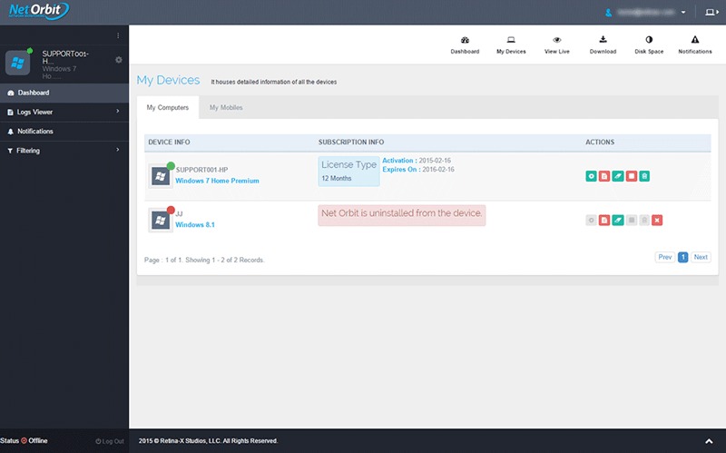Click the Windows 7 Home Premium link
The height and width of the screenshot is (453, 726).
(x=217, y=181)
